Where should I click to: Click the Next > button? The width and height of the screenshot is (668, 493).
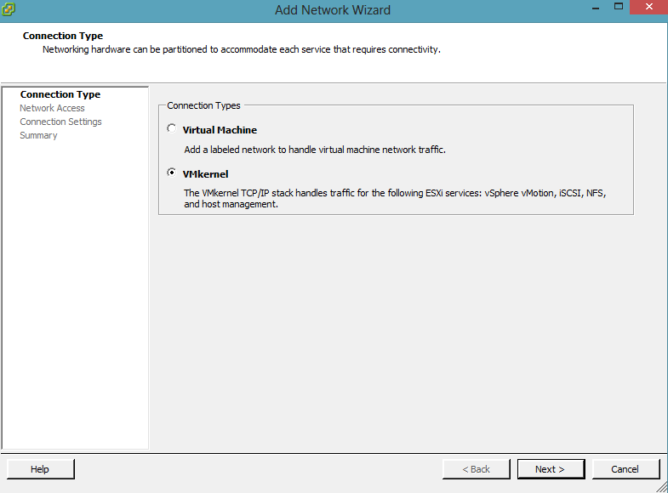(x=551, y=469)
